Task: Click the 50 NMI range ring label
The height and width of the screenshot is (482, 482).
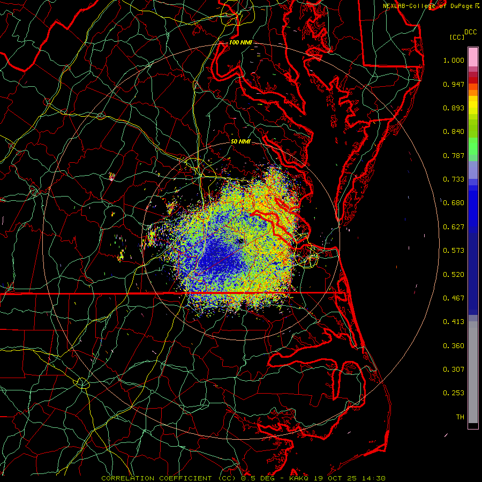Action: click(x=240, y=141)
